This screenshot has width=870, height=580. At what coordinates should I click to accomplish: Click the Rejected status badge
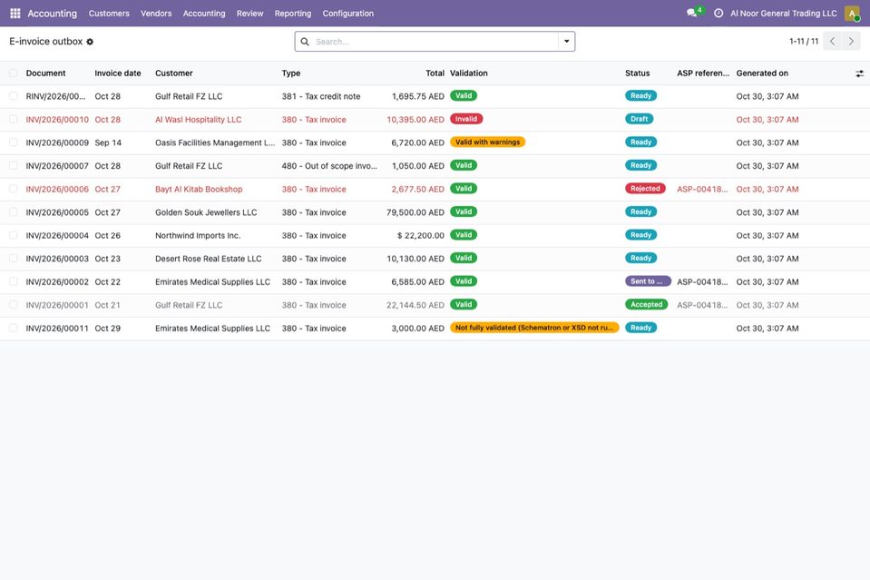645,189
